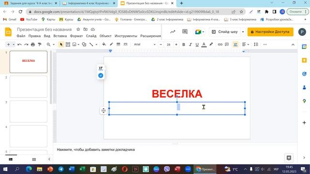The width and height of the screenshot is (310, 174).
Task: Increase font size plus button
Action: (176, 44)
